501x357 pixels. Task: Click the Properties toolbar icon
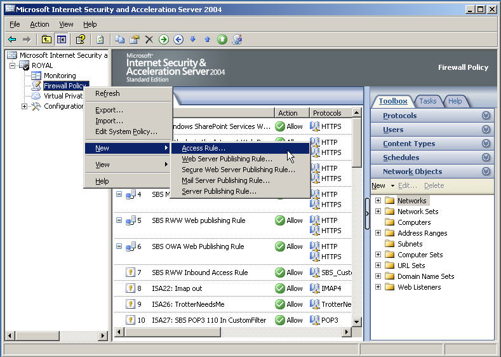[x=134, y=39]
